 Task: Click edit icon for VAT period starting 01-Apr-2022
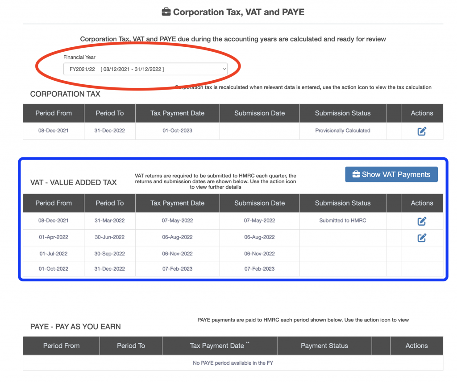click(x=422, y=238)
